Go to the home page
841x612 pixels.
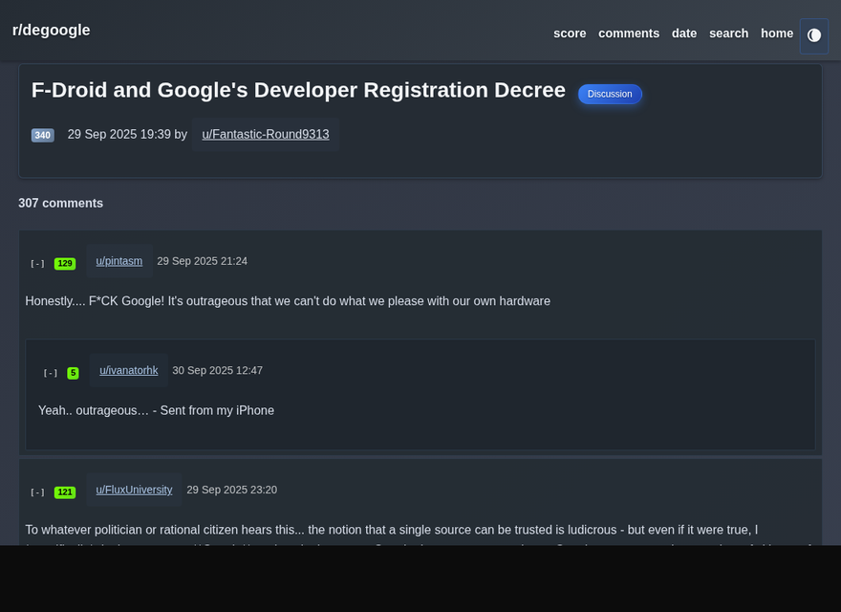(777, 33)
